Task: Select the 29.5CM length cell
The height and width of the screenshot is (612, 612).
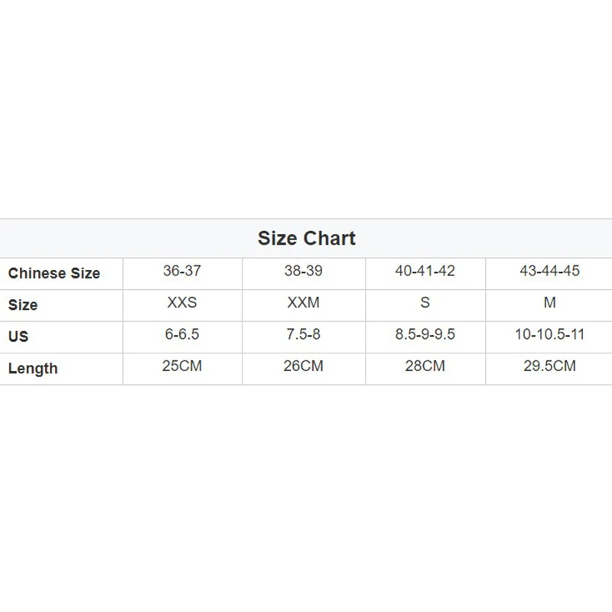Action: click(x=549, y=366)
